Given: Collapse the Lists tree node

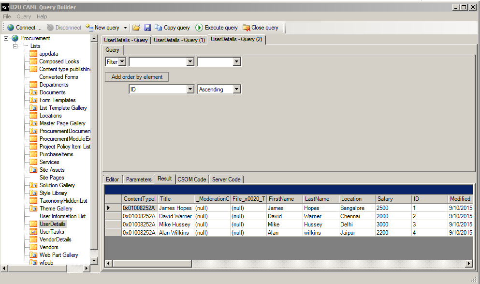Looking at the screenshot, I should (x=15, y=46).
